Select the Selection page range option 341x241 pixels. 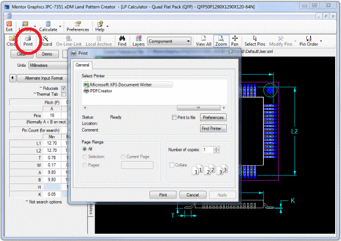[85, 157]
